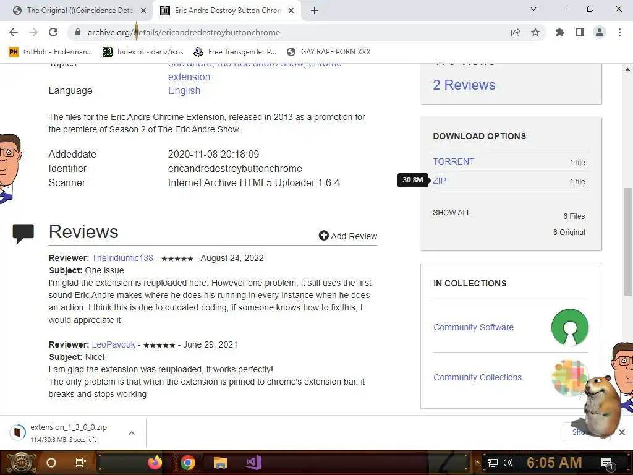Viewport: 633px width, 475px height.
Task: Launch Firefox from the taskbar
Action: click(x=155, y=463)
